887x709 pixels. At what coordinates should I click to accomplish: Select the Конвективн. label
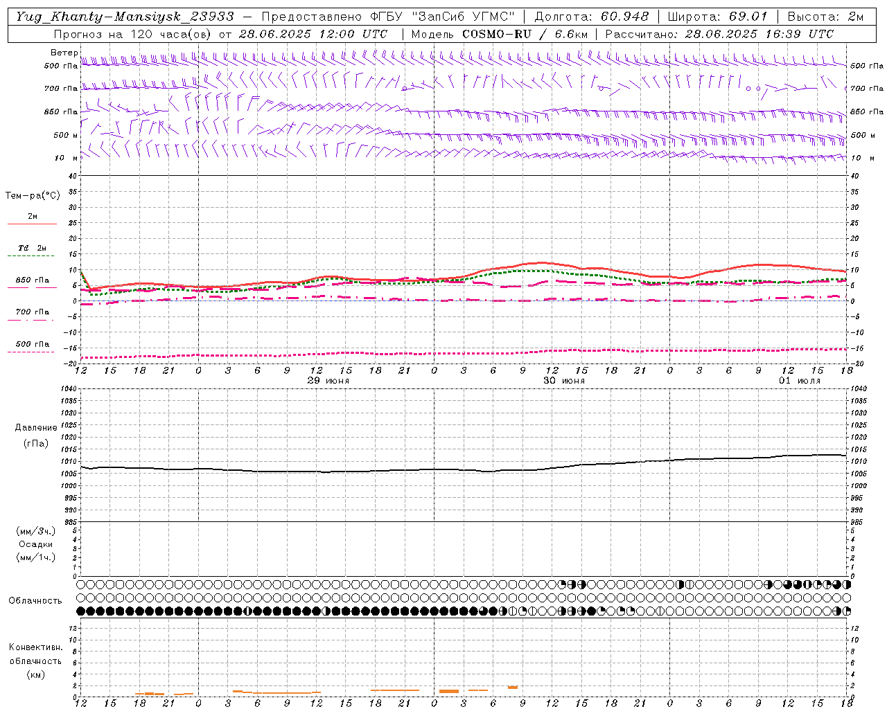tap(35, 647)
